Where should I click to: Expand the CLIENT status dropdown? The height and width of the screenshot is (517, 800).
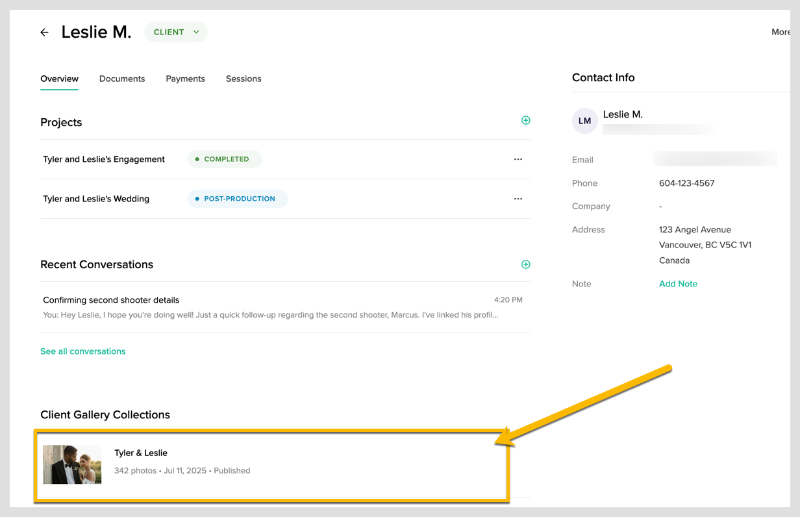[x=176, y=32]
